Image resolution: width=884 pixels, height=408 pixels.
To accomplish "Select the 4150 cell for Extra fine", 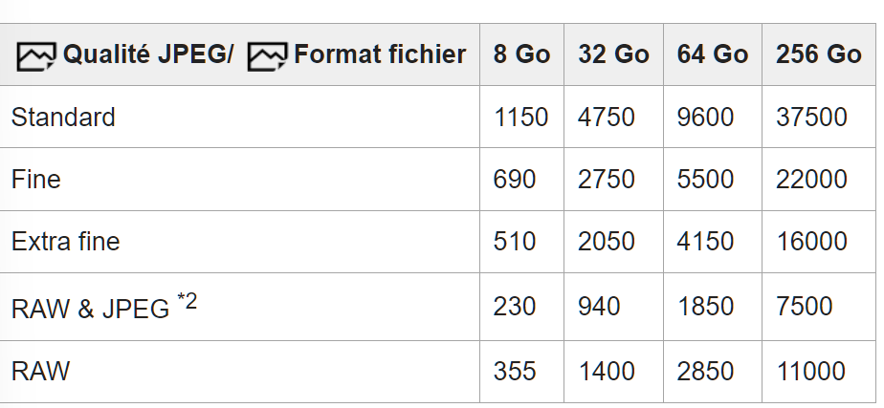I will [x=705, y=242].
